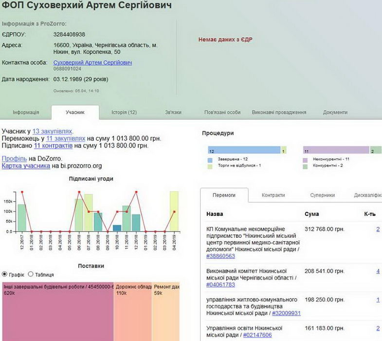Select the Графік radio button
382x341 pixels.
click(5, 274)
